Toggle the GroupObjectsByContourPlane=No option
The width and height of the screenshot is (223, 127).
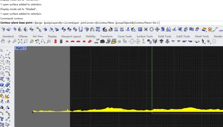[x=136, y=23]
